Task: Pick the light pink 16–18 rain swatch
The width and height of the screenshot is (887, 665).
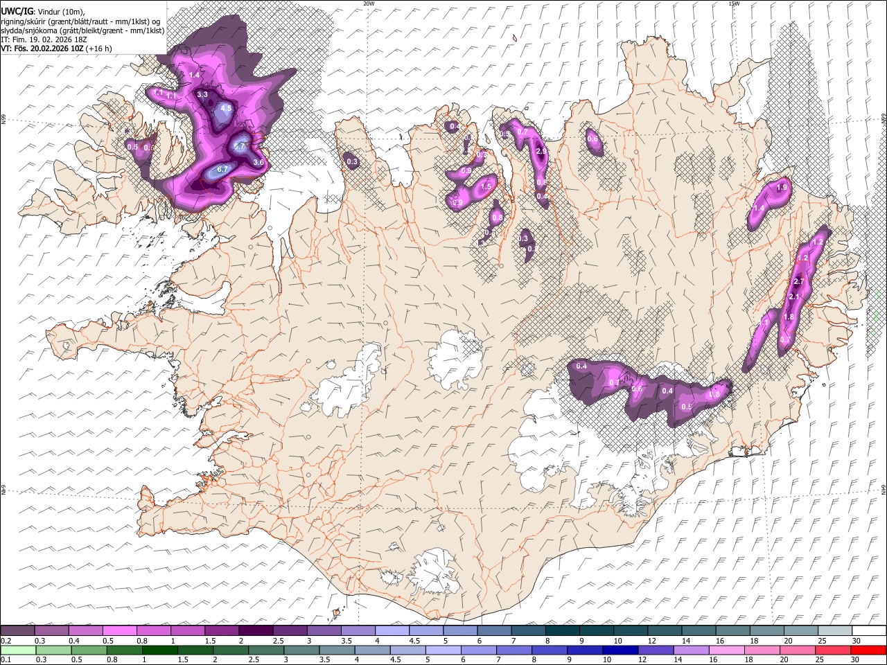Action: (727, 650)
